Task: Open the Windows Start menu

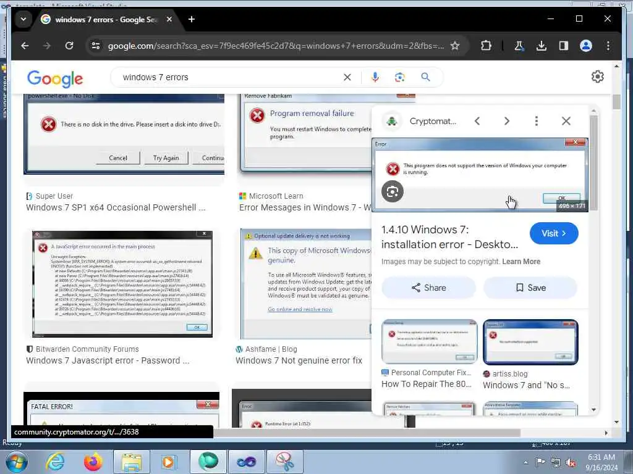Action: click(15, 462)
